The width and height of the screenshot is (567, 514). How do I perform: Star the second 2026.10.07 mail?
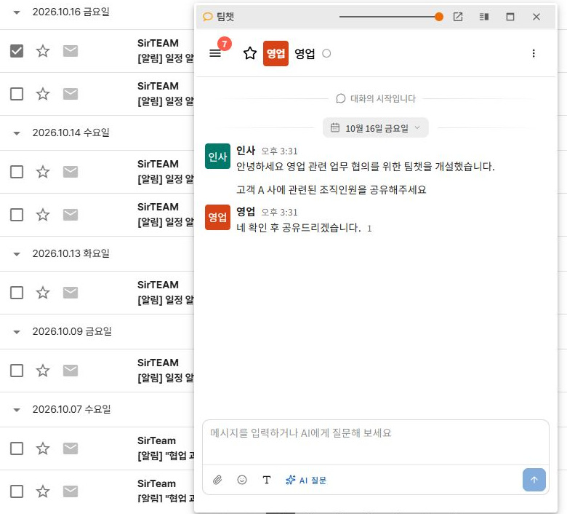coord(43,491)
